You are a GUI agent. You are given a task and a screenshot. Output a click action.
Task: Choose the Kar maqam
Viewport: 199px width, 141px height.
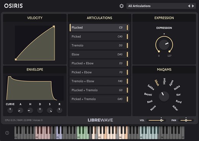[178, 95]
